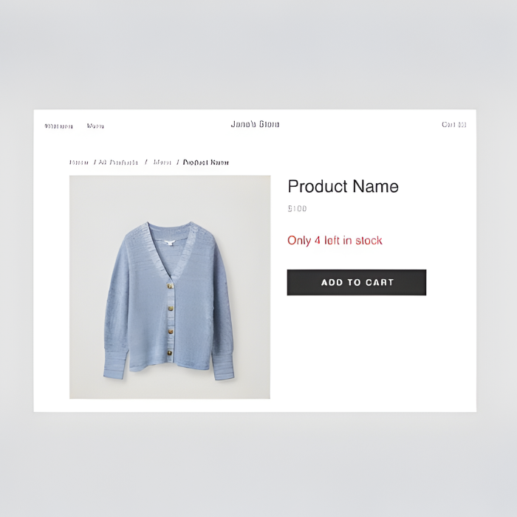Screen dimensions: 517x517
Task: Click the top gold button on the cardigan
Action: [x=170, y=286]
